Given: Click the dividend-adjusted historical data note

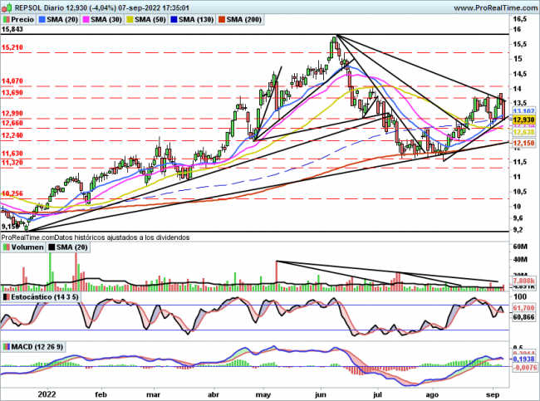Looking at the screenshot, I should coord(96,237).
